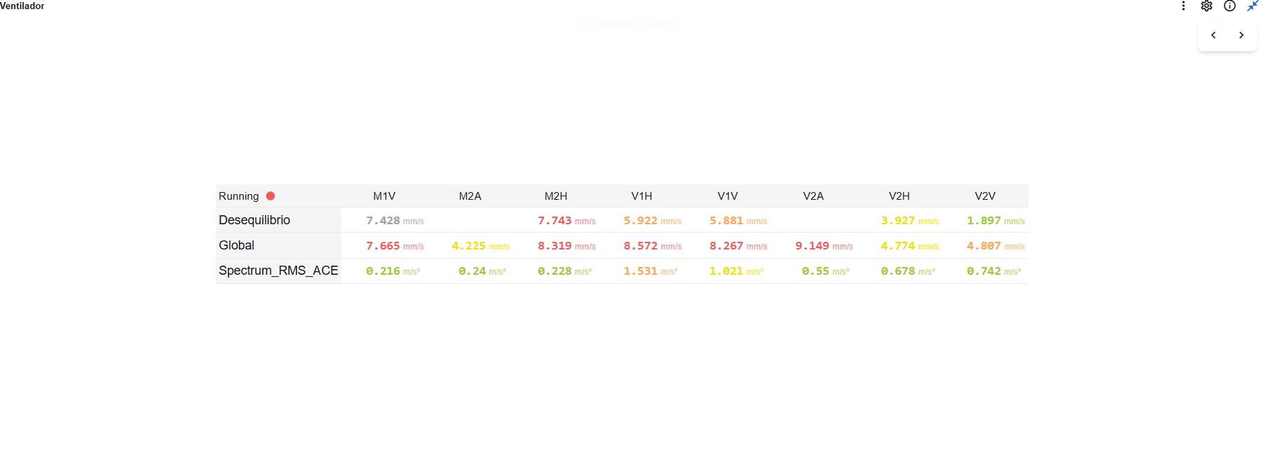Viewport: 1266px width, 457px height.
Task: Show the info circle icon details
Action: [x=1230, y=6]
